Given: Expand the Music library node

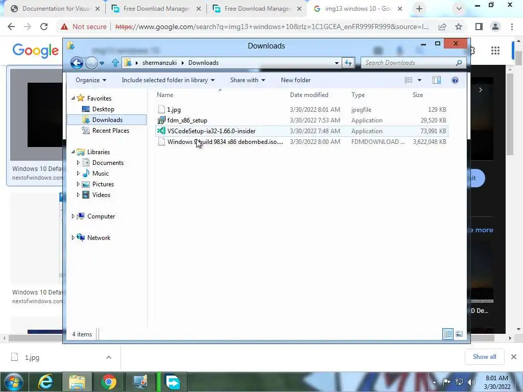Looking at the screenshot, I should pyautogui.click(x=78, y=174).
